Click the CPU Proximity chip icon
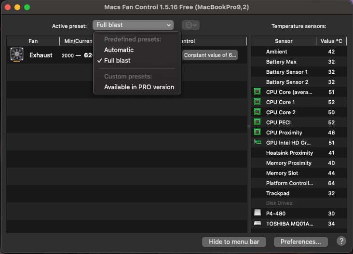Screen dimensions: 353x254 coord(258,132)
